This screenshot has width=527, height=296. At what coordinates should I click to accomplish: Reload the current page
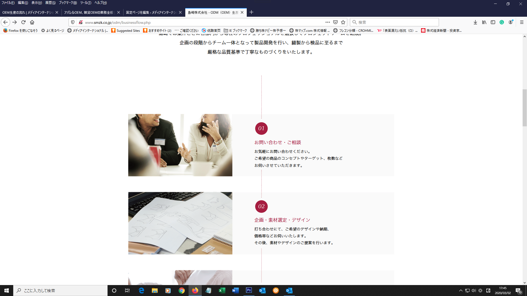click(23, 22)
